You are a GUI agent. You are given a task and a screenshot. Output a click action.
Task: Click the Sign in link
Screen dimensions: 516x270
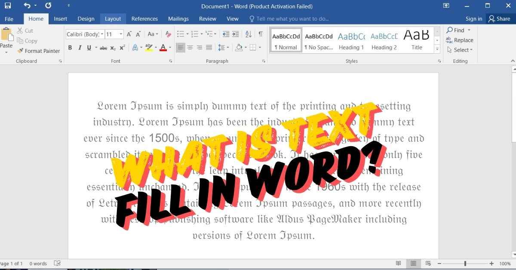(473, 18)
